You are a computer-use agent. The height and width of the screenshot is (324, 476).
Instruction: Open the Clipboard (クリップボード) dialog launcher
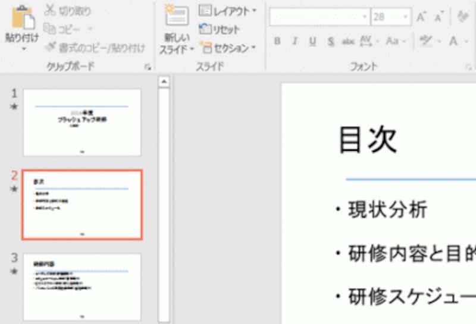148,67
